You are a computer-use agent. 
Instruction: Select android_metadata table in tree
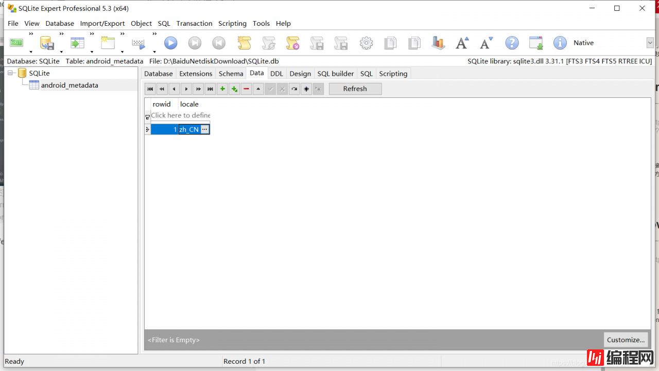click(70, 85)
